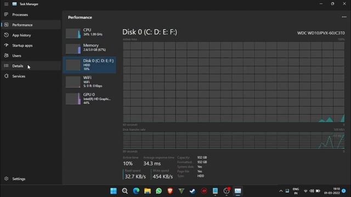Click the 10% active time value
Image resolution: width=351 pixels, height=197 pixels.
pos(128,164)
